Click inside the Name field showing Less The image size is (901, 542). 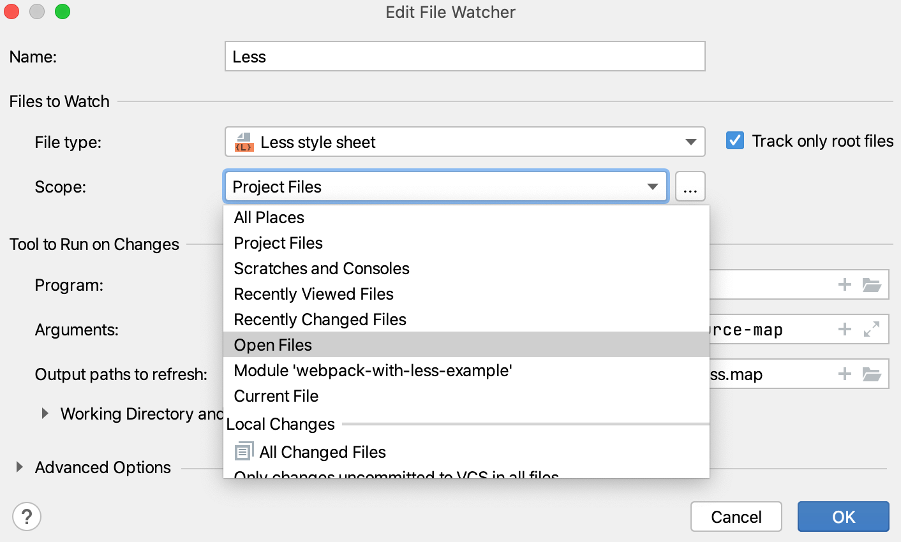click(x=465, y=56)
